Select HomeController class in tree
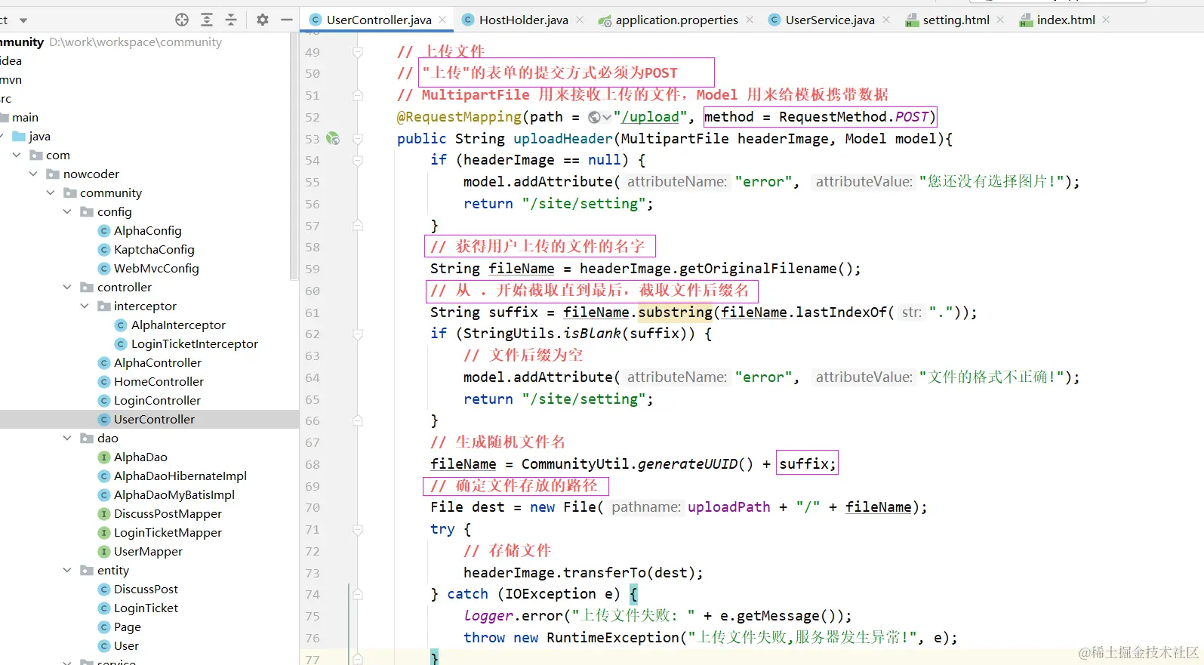This screenshot has width=1204, height=665. (159, 381)
